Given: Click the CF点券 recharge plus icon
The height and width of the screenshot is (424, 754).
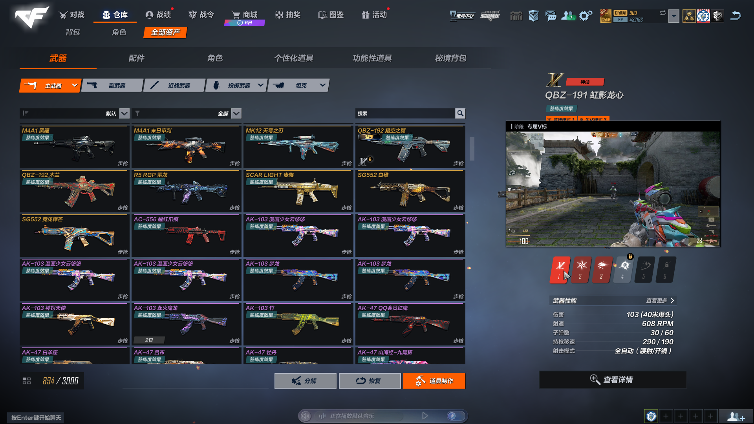Looking at the screenshot, I should (x=606, y=16).
